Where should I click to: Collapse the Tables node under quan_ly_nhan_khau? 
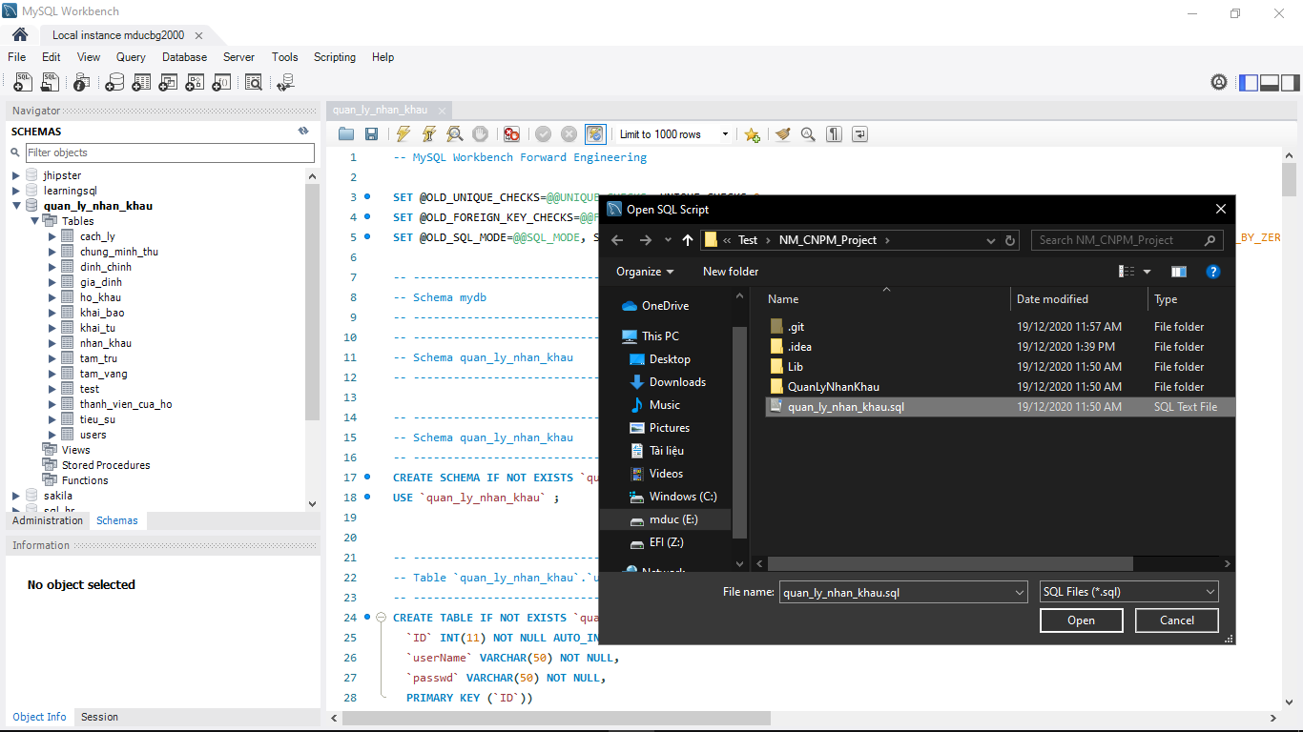(x=35, y=220)
